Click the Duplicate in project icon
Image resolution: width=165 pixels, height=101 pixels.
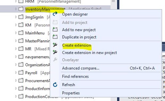click(55, 37)
